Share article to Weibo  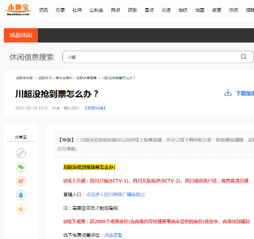21,181
